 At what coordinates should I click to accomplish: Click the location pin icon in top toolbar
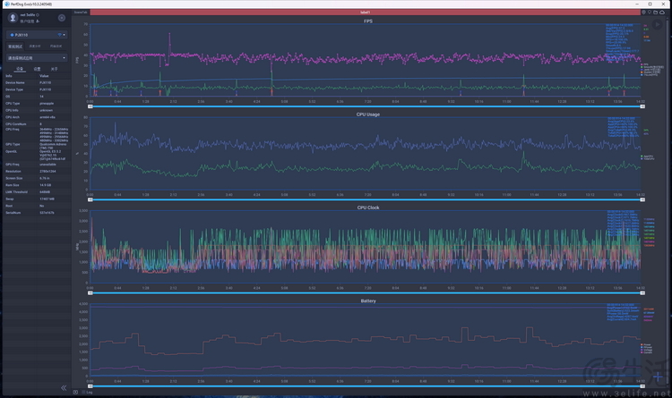(x=643, y=13)
